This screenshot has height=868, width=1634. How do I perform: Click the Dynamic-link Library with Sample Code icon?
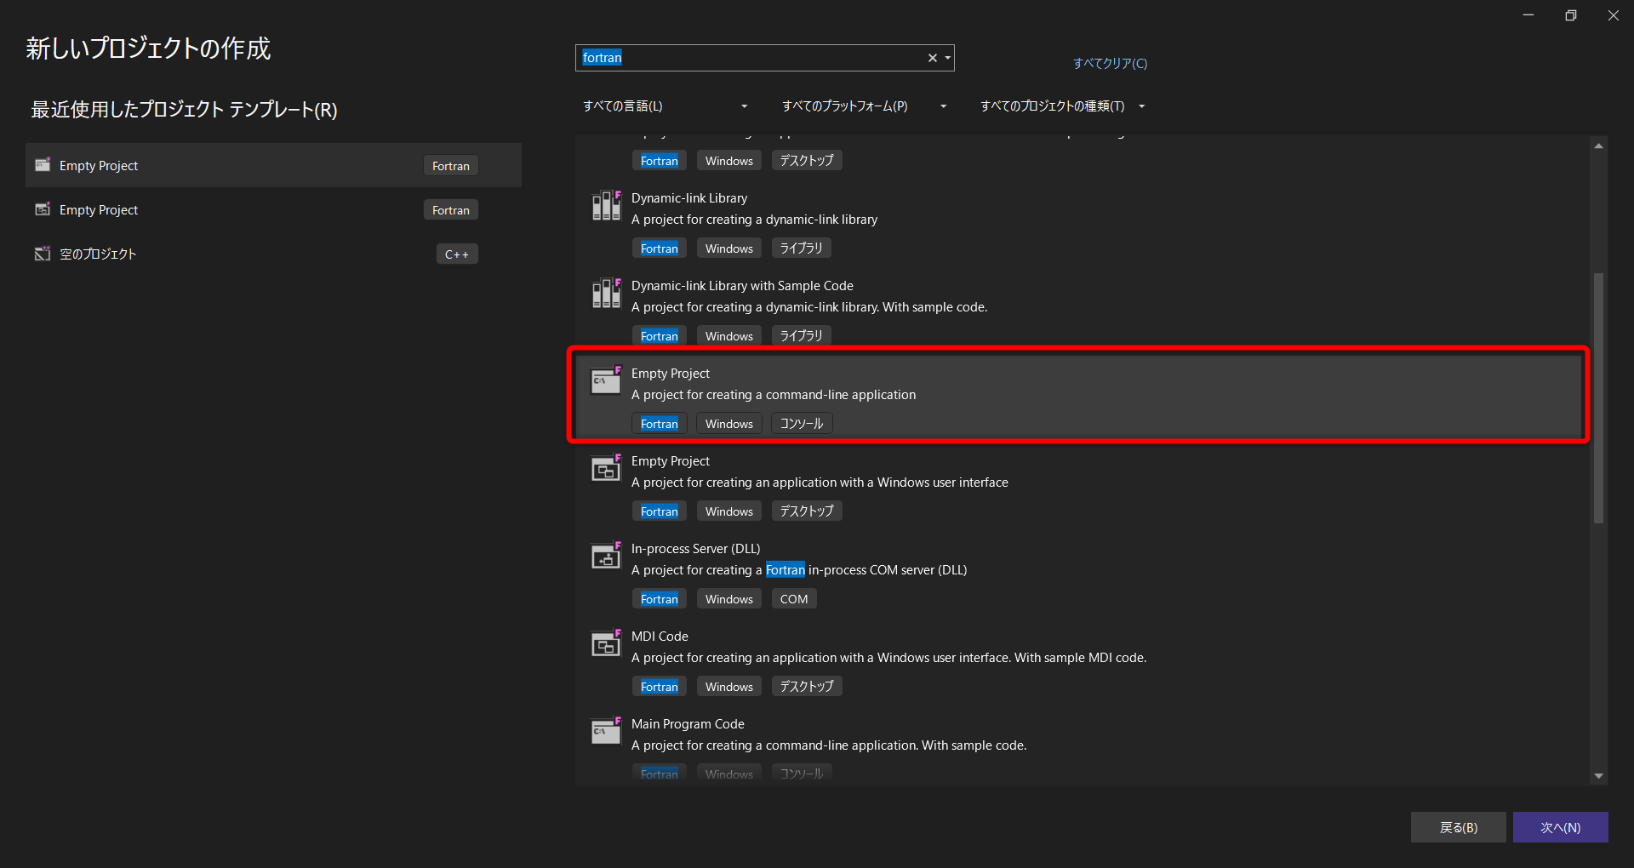[606, 294]
